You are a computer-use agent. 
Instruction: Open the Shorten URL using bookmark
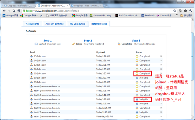coord(101,15)
